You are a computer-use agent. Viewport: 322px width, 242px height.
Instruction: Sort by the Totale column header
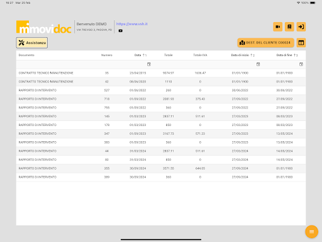tap(169, 55)
